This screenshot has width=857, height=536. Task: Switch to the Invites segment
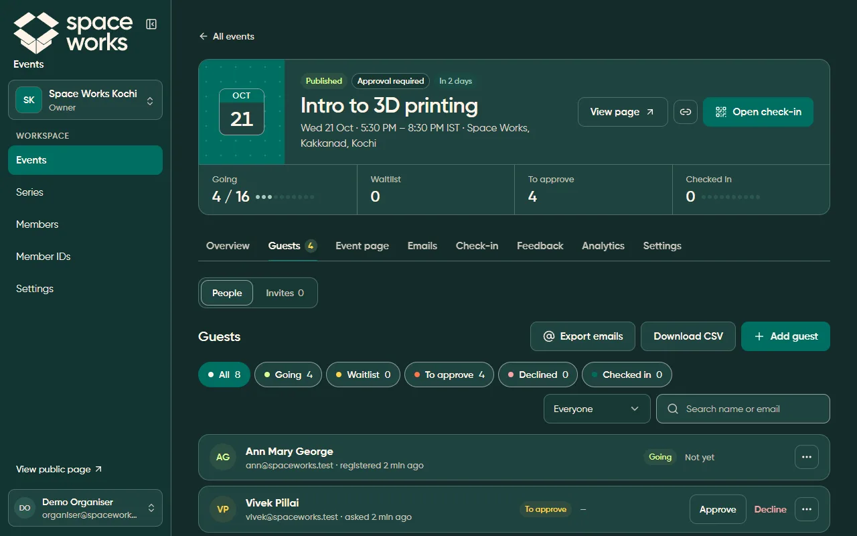tap(285, 293)
